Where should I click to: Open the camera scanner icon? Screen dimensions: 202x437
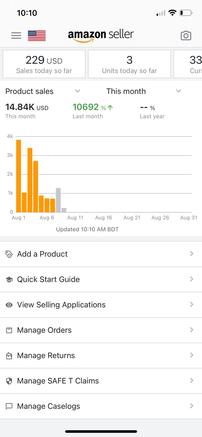click(186, 36)
